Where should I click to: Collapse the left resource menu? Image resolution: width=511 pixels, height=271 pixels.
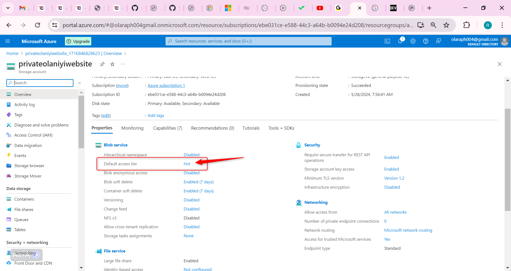[x=80, y=83]
